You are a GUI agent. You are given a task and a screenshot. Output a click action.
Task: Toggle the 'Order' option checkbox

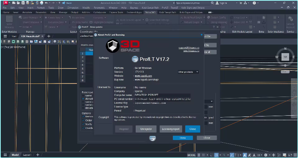83,121
